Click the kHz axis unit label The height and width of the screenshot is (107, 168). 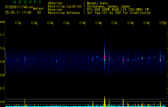(x=3, y=22)
